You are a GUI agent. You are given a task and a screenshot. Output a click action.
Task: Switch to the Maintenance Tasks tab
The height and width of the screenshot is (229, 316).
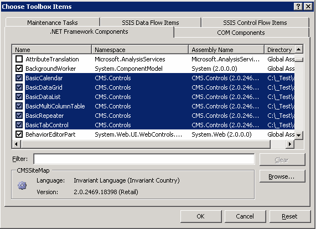53,22
